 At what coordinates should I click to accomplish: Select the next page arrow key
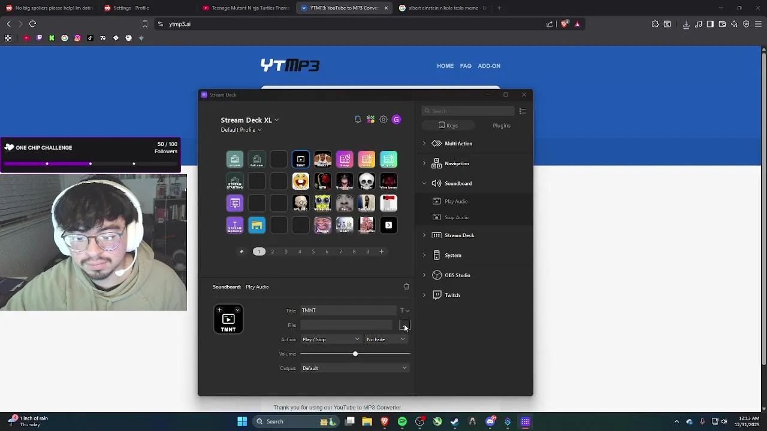(388, 226)
